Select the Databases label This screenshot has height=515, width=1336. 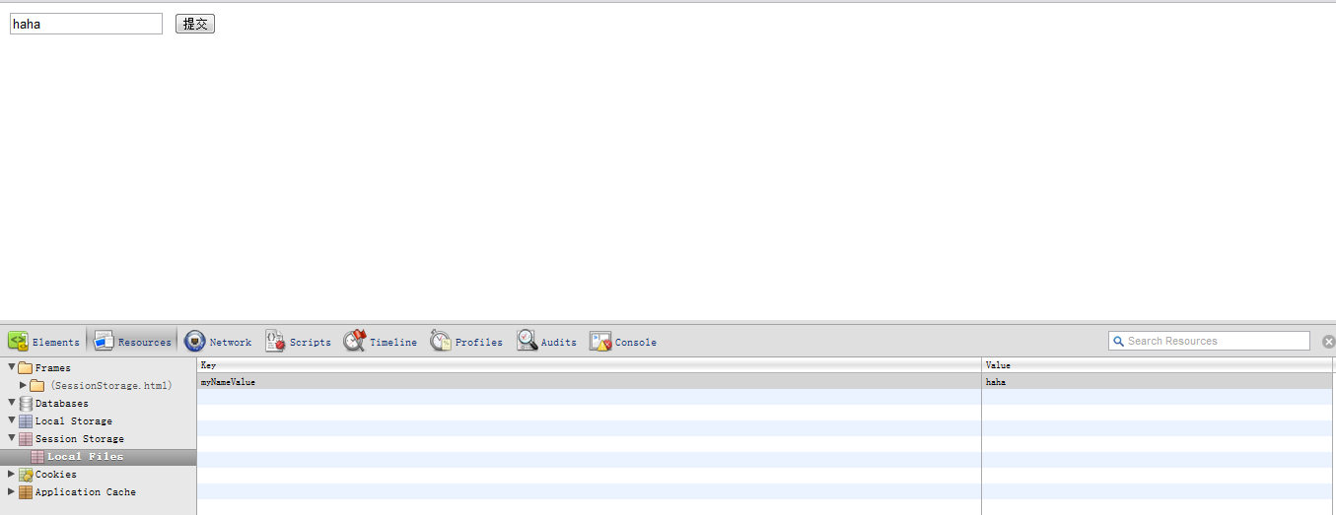(x=62, y=404)
